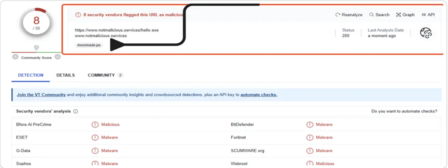Image resolution: width=448 pixels, height=168 pixels.
Task: Click the Malicious verdict for Bfore.Ai PreCrime
Action: tap(110, 124)
